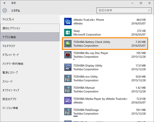The image size is (154, 122).
Task: Click the TOSHIBA Battery Check Utility icon
Action: (x=68, y=44)
